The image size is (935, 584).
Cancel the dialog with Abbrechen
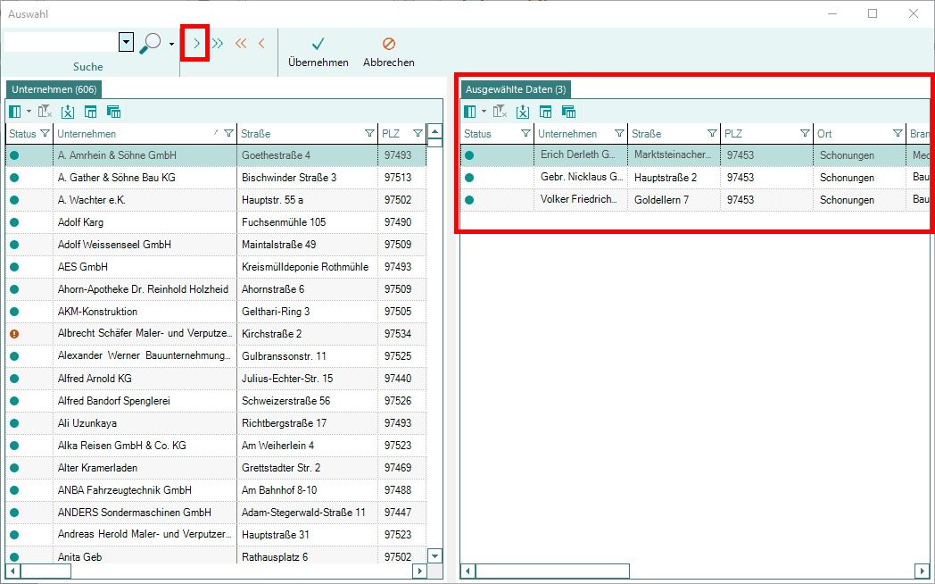pos(388,52)
